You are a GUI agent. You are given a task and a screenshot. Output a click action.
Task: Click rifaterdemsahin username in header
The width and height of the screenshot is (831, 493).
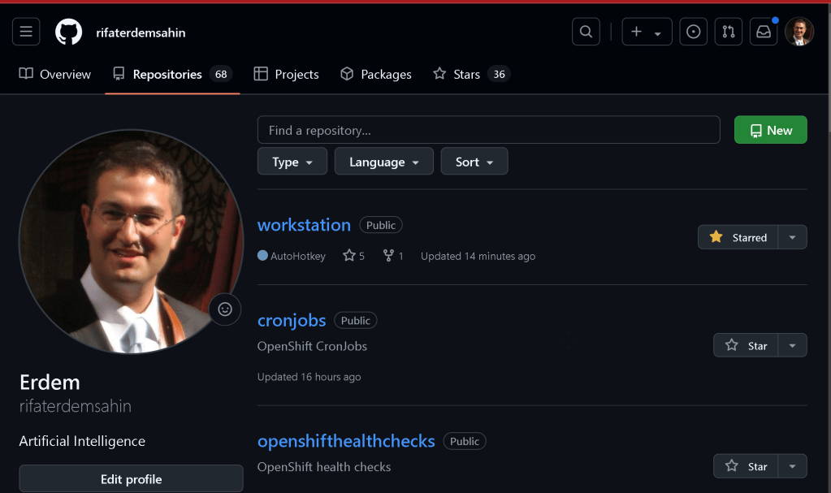point(141,32)
